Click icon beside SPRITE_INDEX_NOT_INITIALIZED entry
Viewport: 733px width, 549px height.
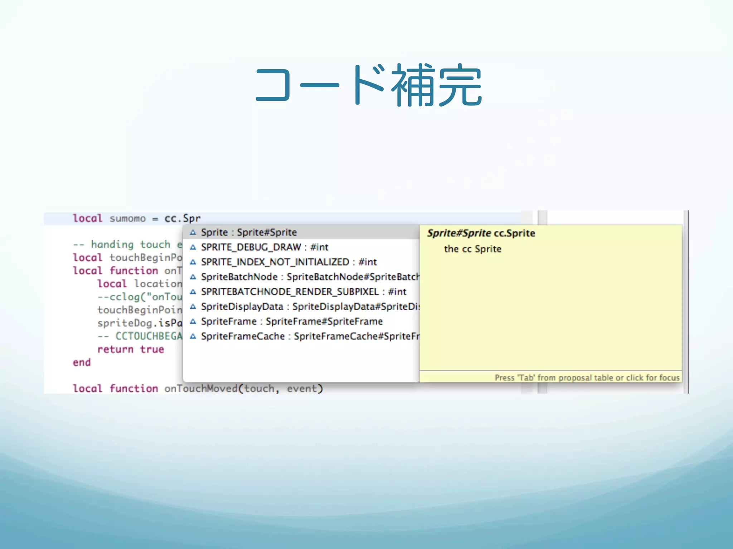(x=193, y=262)
